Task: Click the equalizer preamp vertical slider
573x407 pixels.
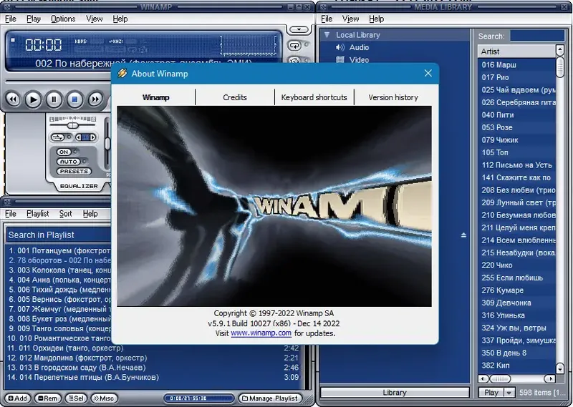Action: coord(107,144)
